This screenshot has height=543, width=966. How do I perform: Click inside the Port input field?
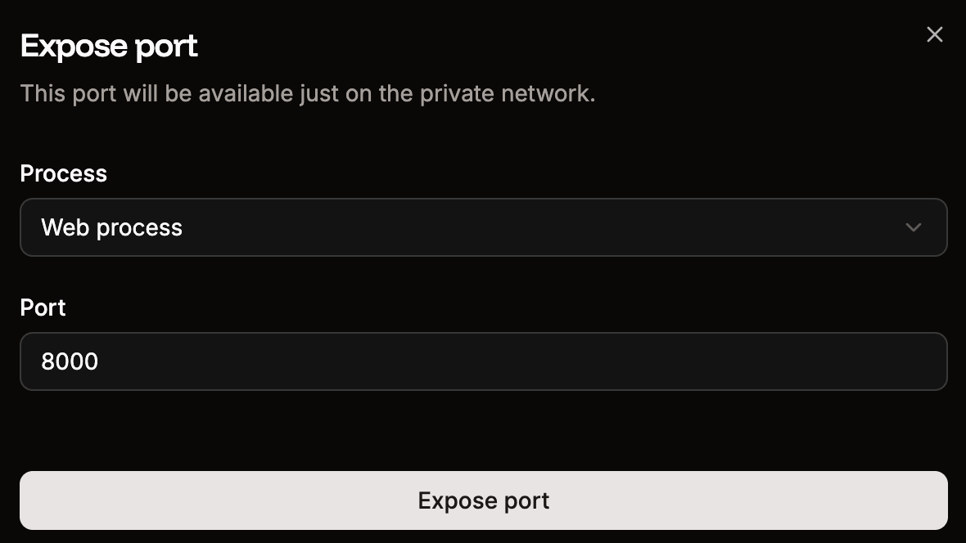coord(483,361)
